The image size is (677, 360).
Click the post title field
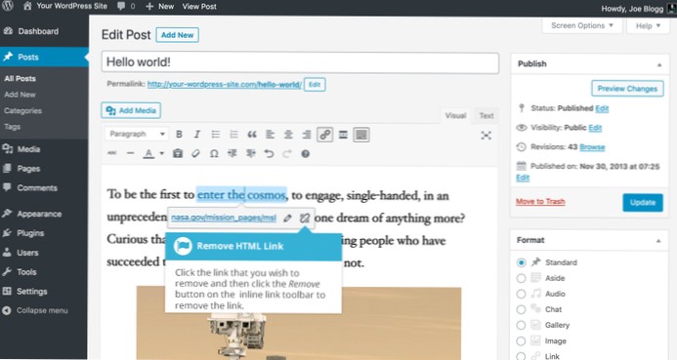pos(300,62)
